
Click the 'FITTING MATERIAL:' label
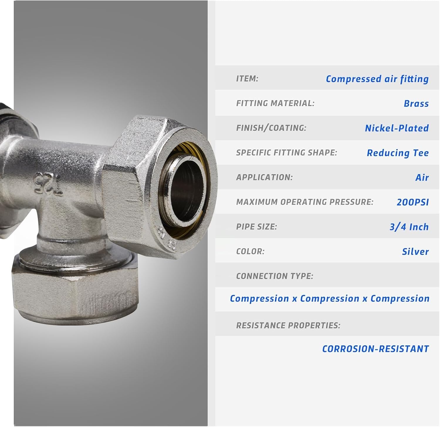[275, 103]
